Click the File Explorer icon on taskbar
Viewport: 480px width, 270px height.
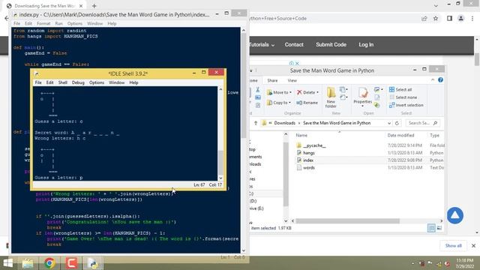tap(28, 263)
